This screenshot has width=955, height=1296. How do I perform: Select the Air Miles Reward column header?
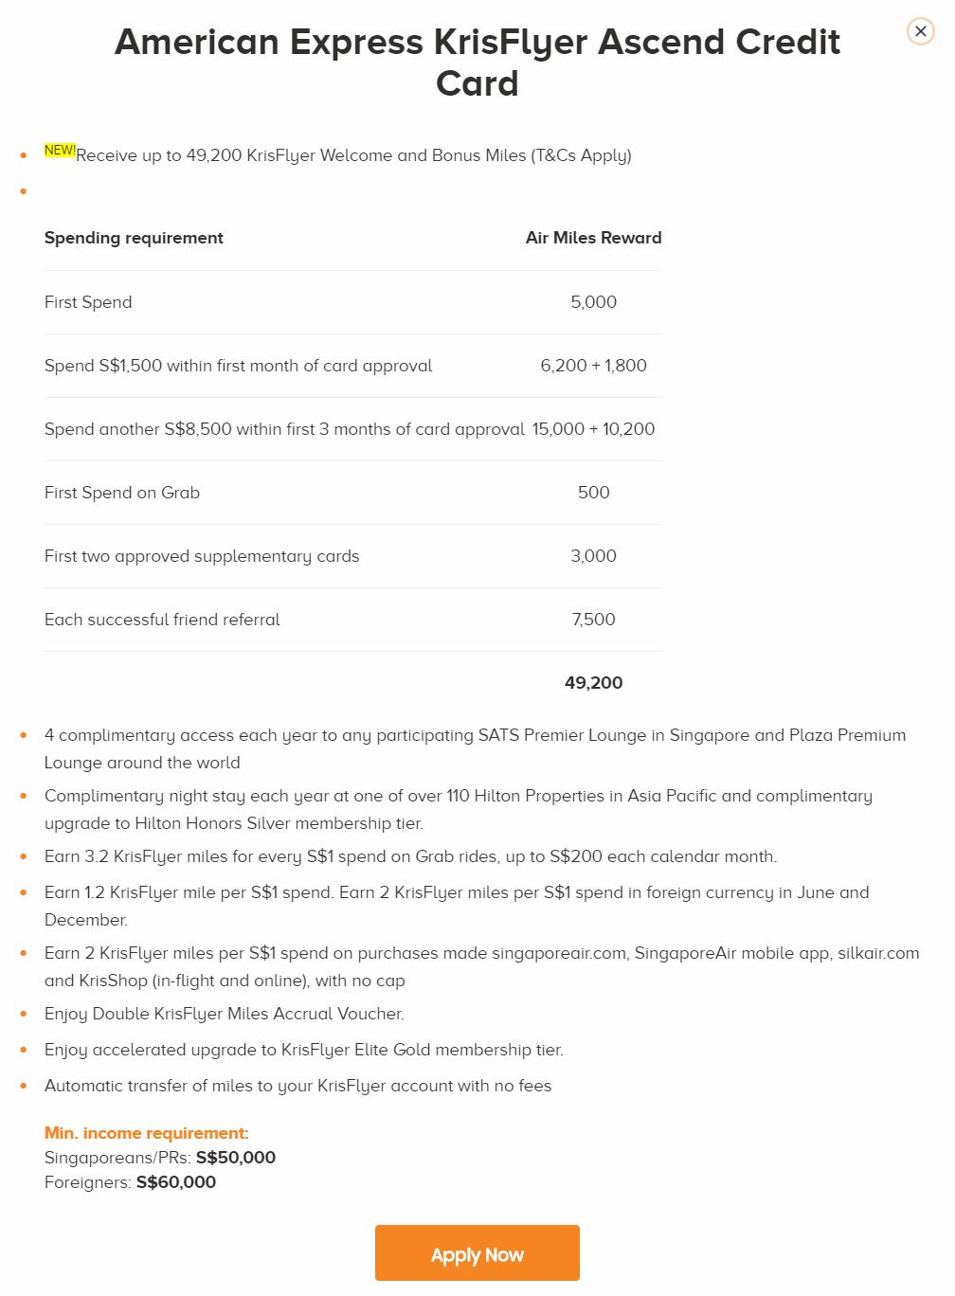593,238
